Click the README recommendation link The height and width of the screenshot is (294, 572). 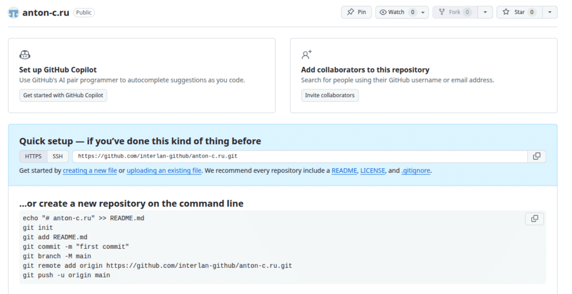344,170
